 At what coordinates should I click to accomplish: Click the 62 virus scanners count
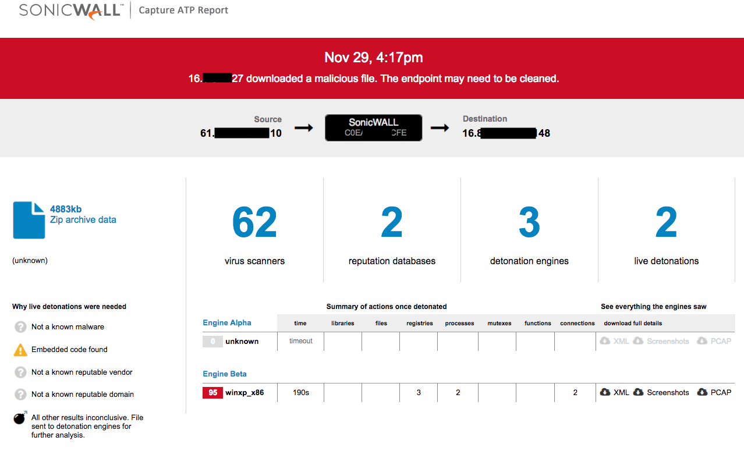254,223
